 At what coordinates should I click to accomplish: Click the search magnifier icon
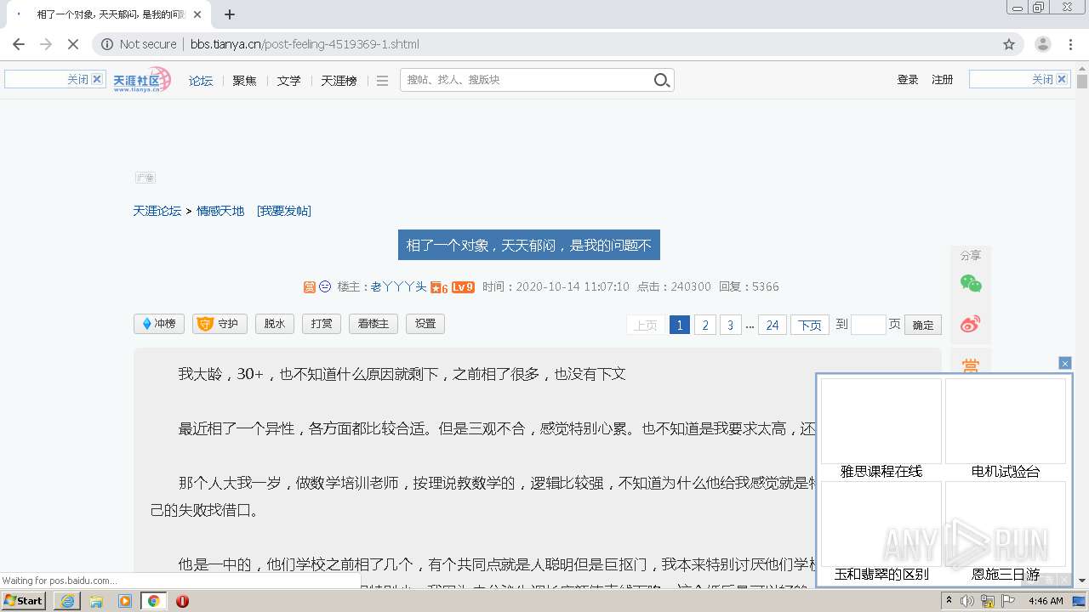(662, 80)
